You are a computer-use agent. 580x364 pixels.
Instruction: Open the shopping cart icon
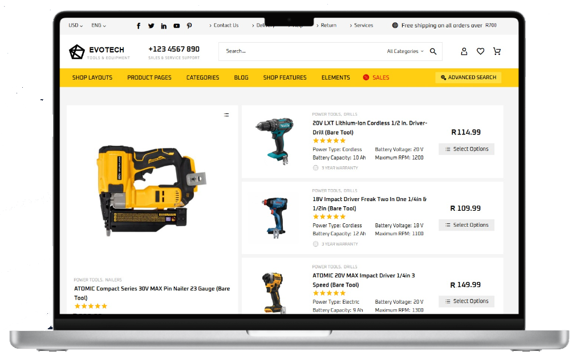click(x=497, y=51)
